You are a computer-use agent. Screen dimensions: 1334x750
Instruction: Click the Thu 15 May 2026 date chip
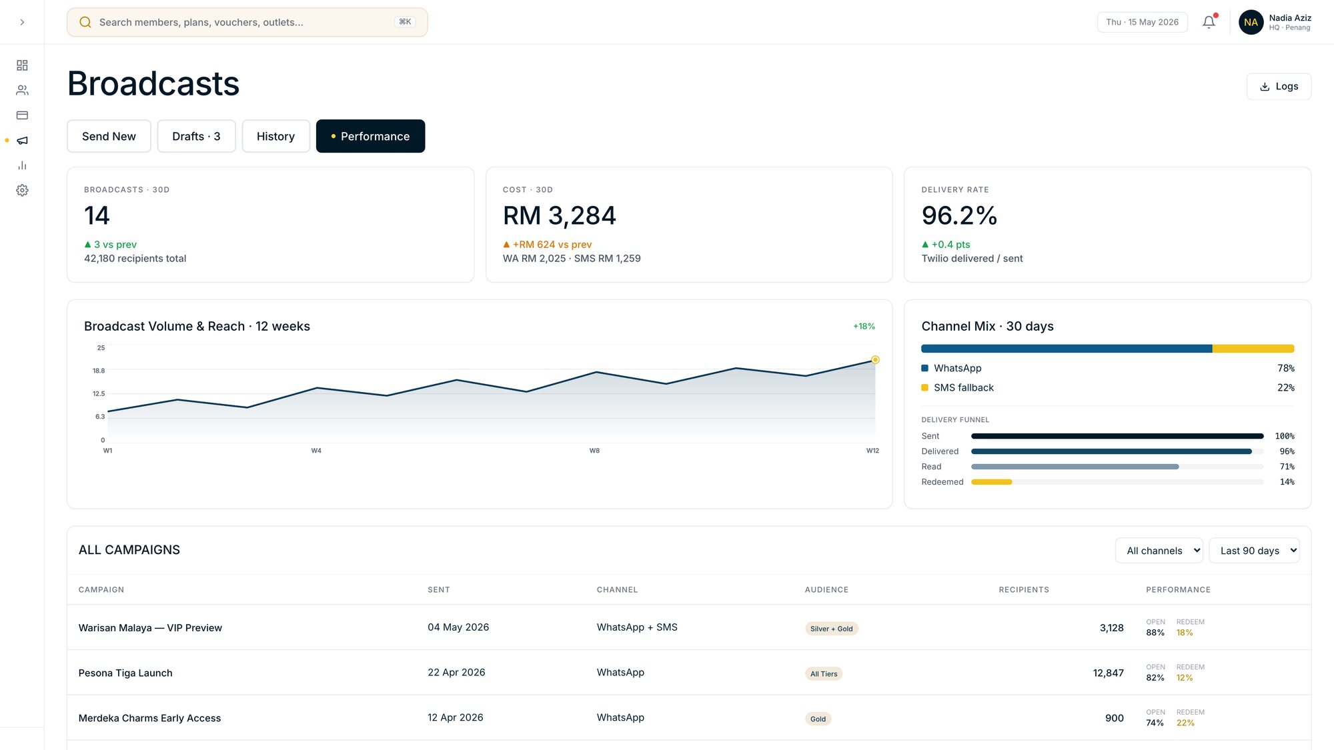click(x=1142, y=22)
